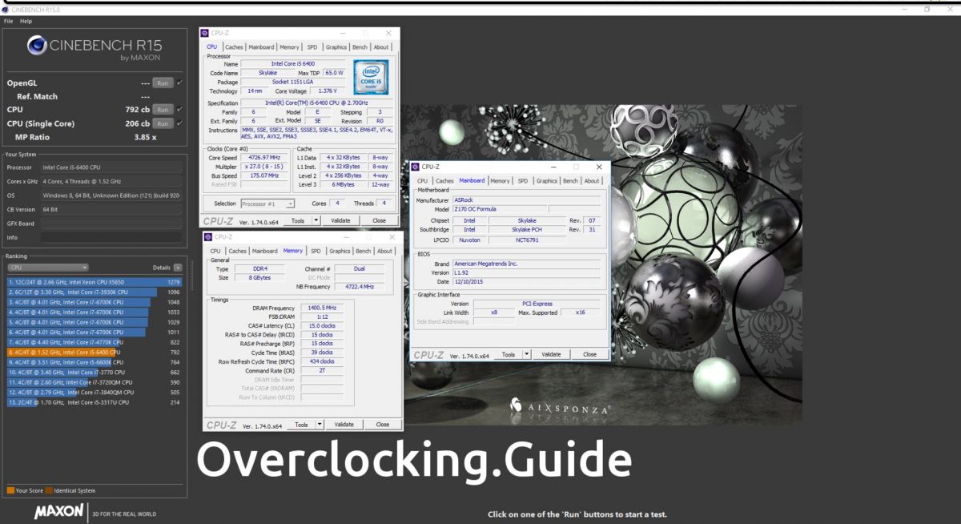
Task: Switch to About tab in CPU-Z CPU window
Action: (x=381, y=47)
